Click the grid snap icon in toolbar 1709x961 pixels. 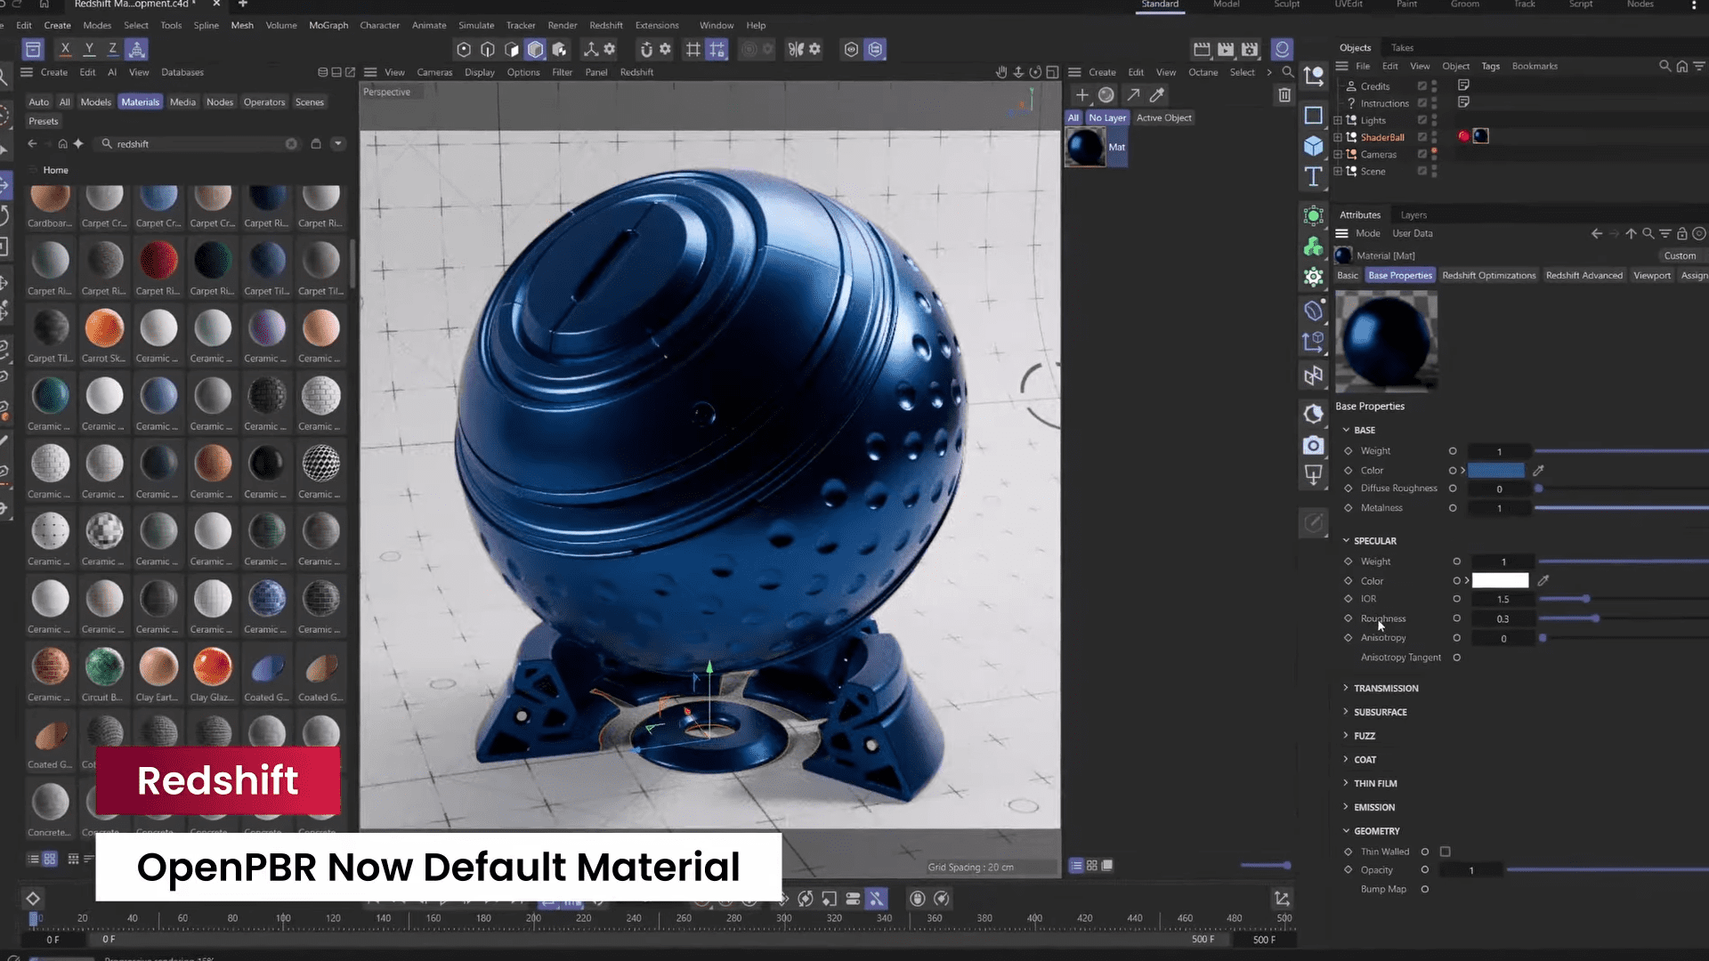tap(693, 49)
